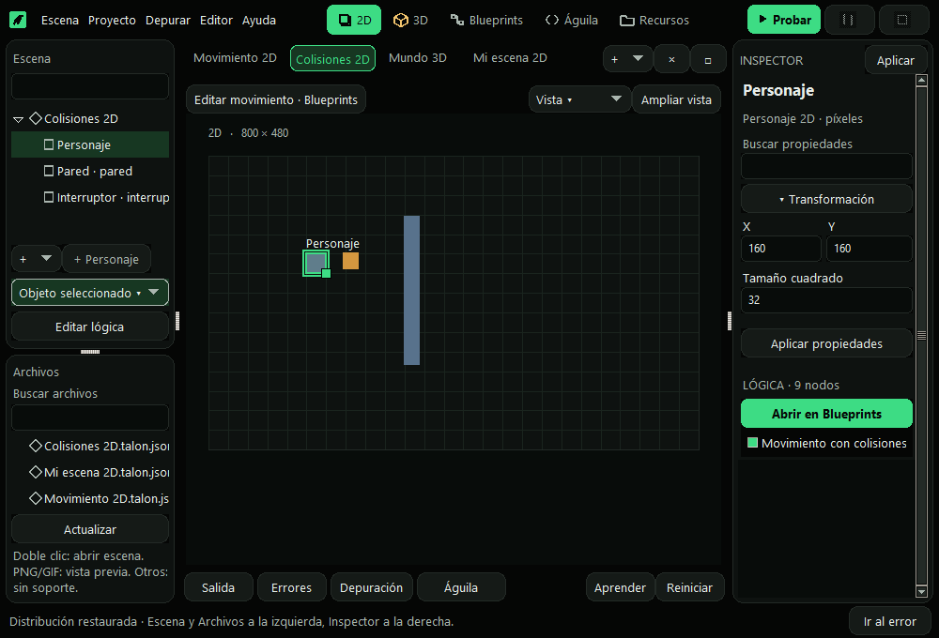Run the project with Probar

pyautogui.click(x=784, y=20)
